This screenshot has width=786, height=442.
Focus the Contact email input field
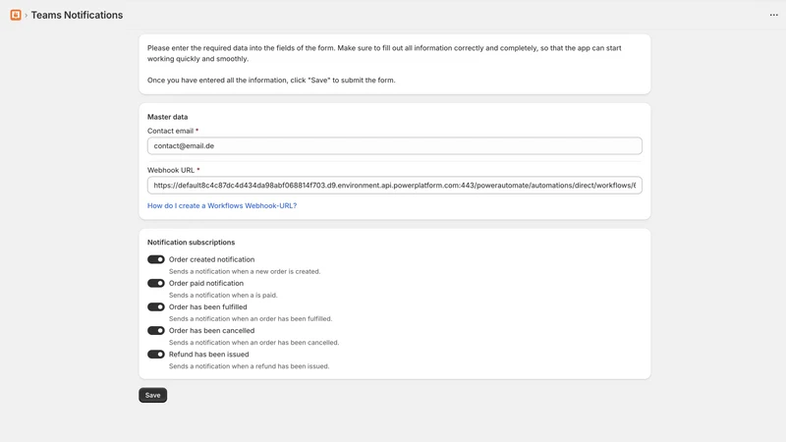click(x=395, y=145)
